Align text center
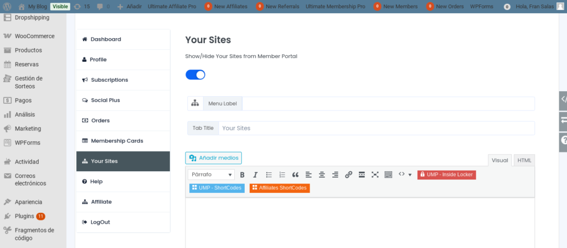Image resolution: width=567 pixels, height=248 pixels. 322,175
